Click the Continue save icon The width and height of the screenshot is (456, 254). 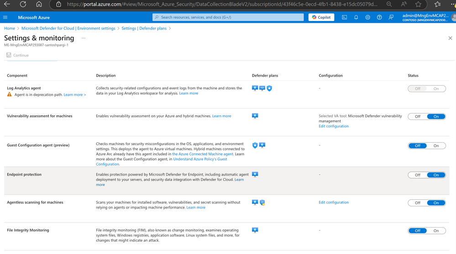9,55
